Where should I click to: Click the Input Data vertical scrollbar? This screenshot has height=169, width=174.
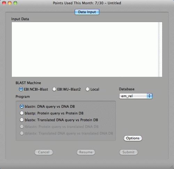[160, 49]
